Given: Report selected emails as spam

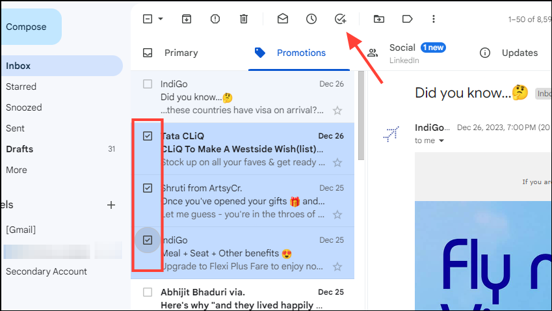Looking at the screenshot, I should [x=215, y=19].
